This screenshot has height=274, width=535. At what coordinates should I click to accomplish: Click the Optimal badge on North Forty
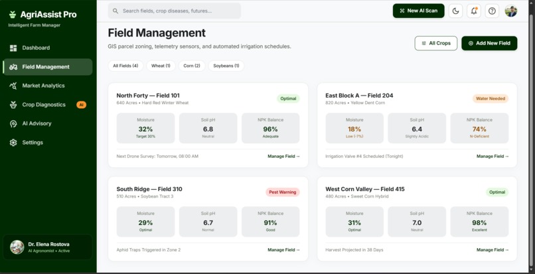tap(288, 99)
